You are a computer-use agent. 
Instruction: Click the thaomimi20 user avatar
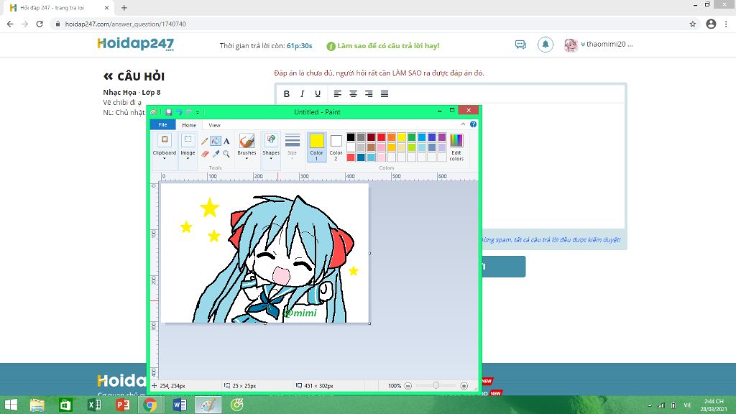point(571,45)
